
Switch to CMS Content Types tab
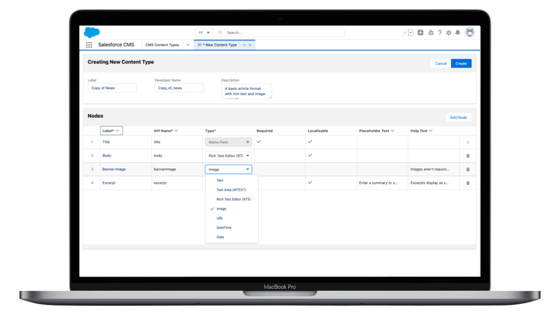(x=162, y=45)
